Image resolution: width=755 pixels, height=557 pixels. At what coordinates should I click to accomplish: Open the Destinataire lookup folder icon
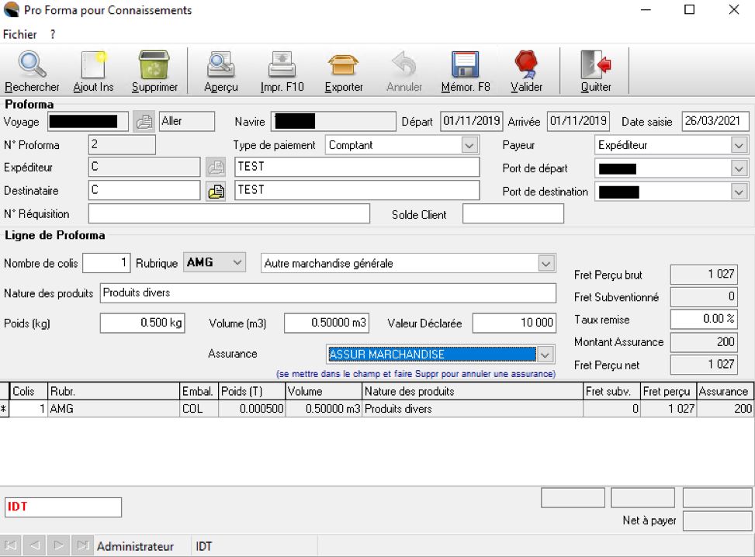[216, 191]
